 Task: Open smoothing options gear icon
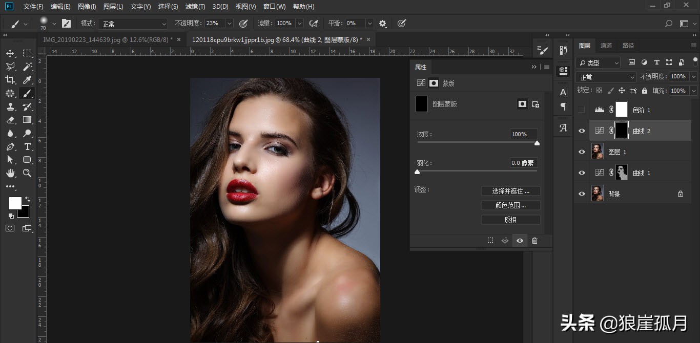point(383,24)
